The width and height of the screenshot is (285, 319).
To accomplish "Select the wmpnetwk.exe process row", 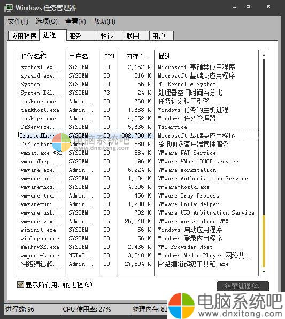I will 138,255.
